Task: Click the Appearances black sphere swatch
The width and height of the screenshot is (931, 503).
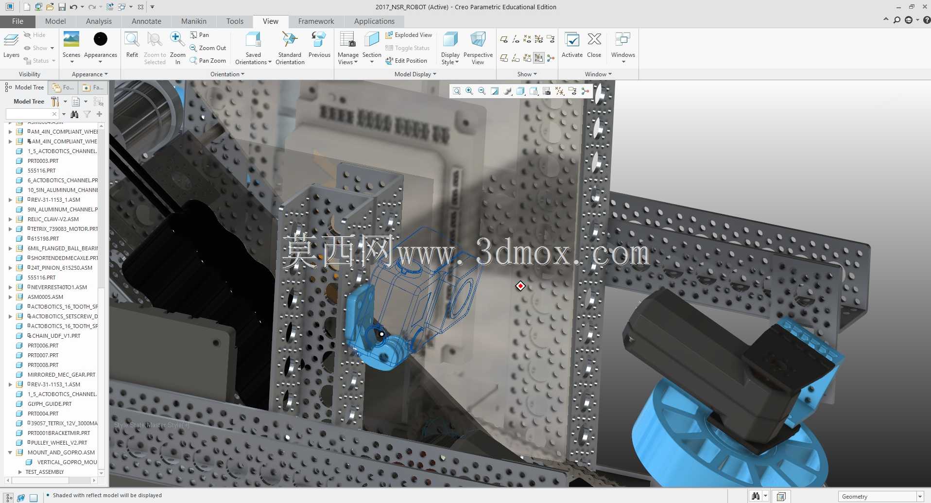Action: click(x=101, y=39)
